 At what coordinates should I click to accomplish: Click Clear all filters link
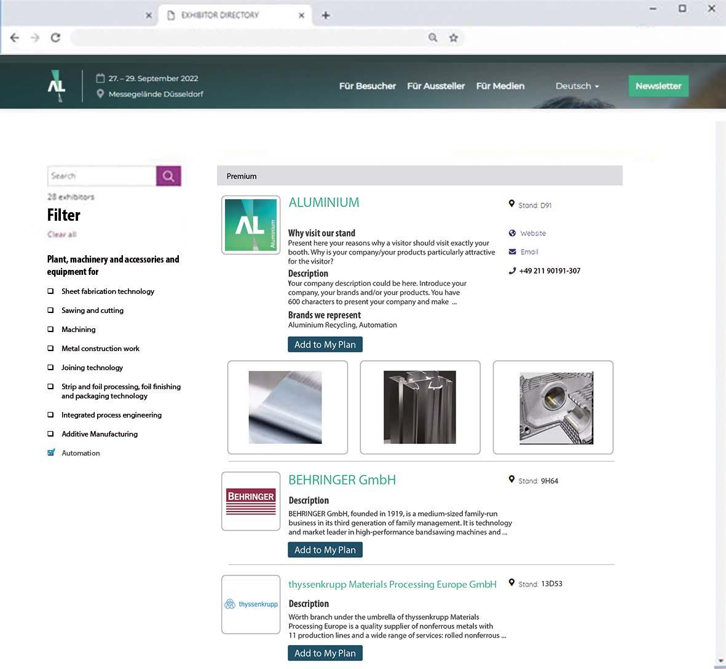pos(61,234)
